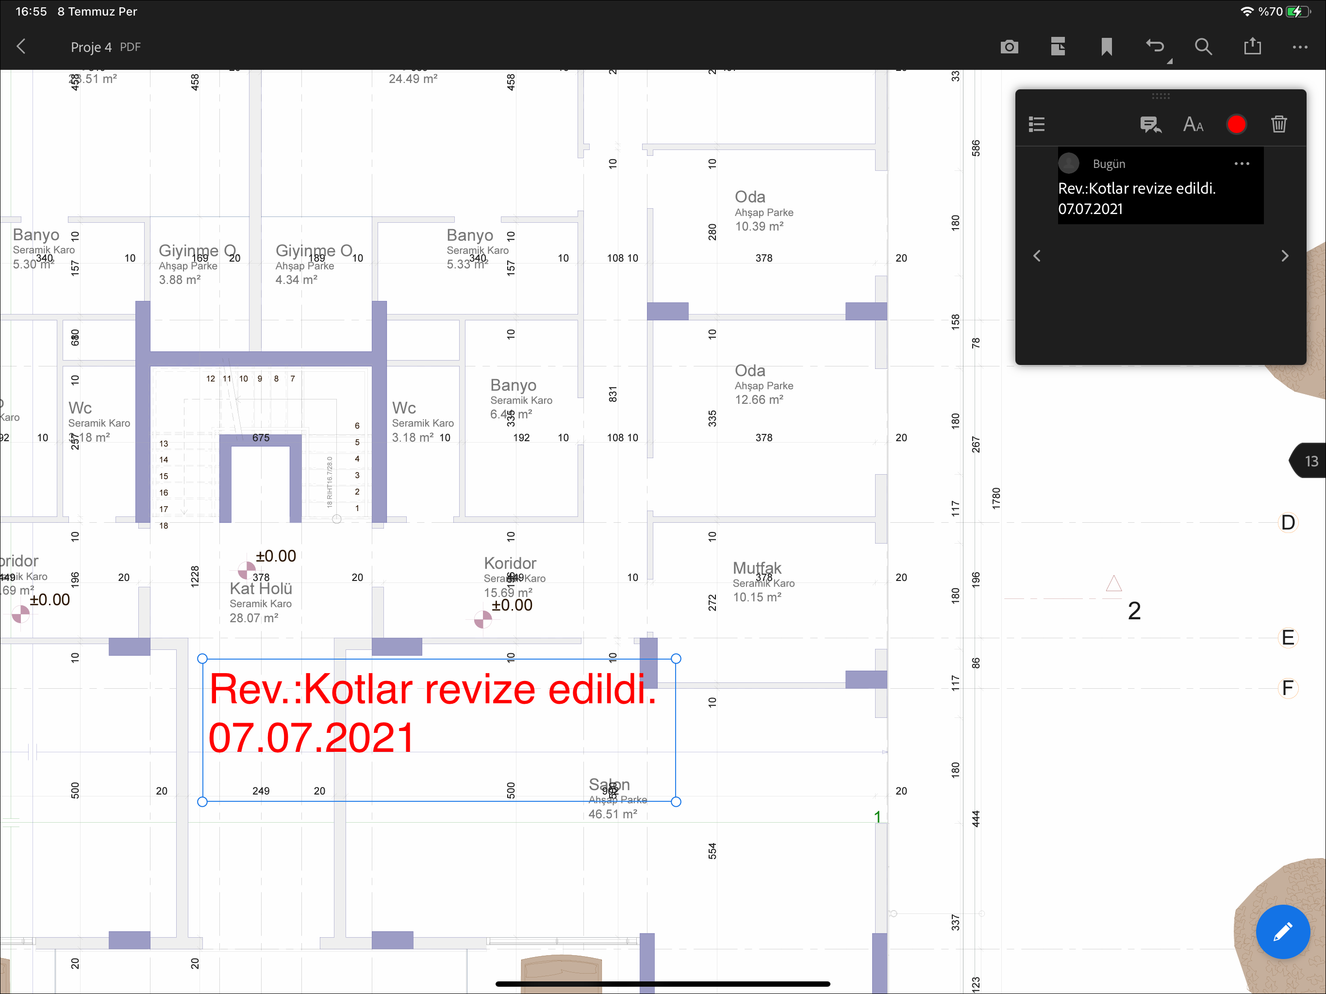Open the search magnifier
Viewport: 1326px width, 994px height.
point(1203,47)
